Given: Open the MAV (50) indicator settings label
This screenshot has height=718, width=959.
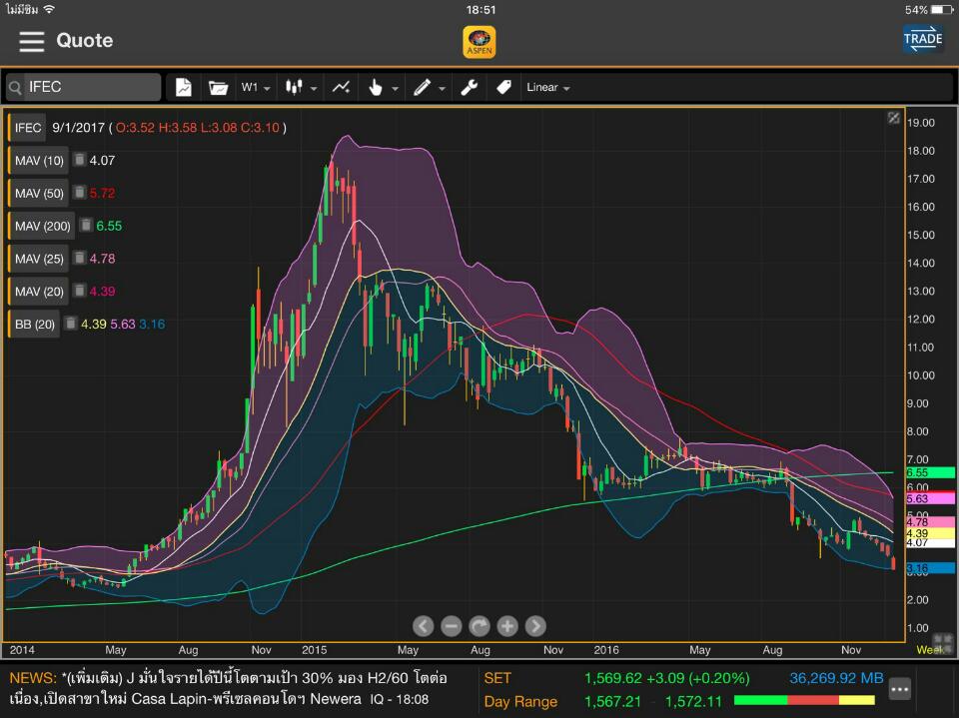Looking at the screenshot, I should click(39, 194).
